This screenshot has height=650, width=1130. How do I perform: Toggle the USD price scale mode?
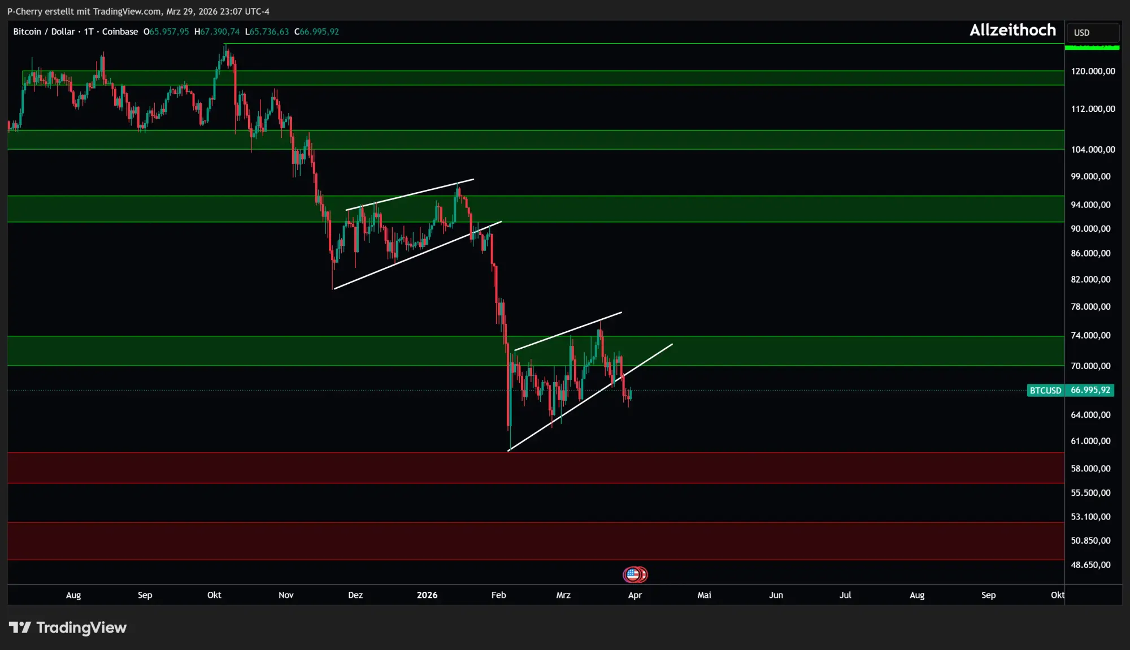[1092, 32]
